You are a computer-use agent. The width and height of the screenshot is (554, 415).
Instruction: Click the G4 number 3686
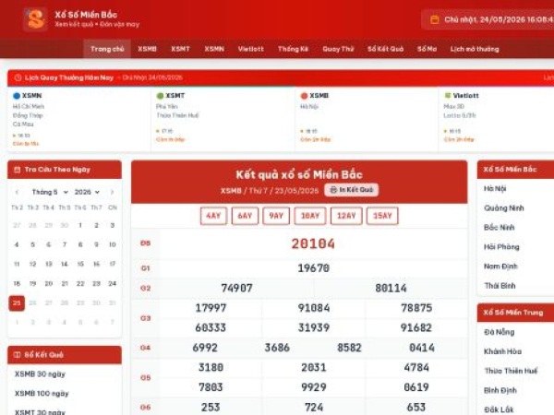pos(277,348)
